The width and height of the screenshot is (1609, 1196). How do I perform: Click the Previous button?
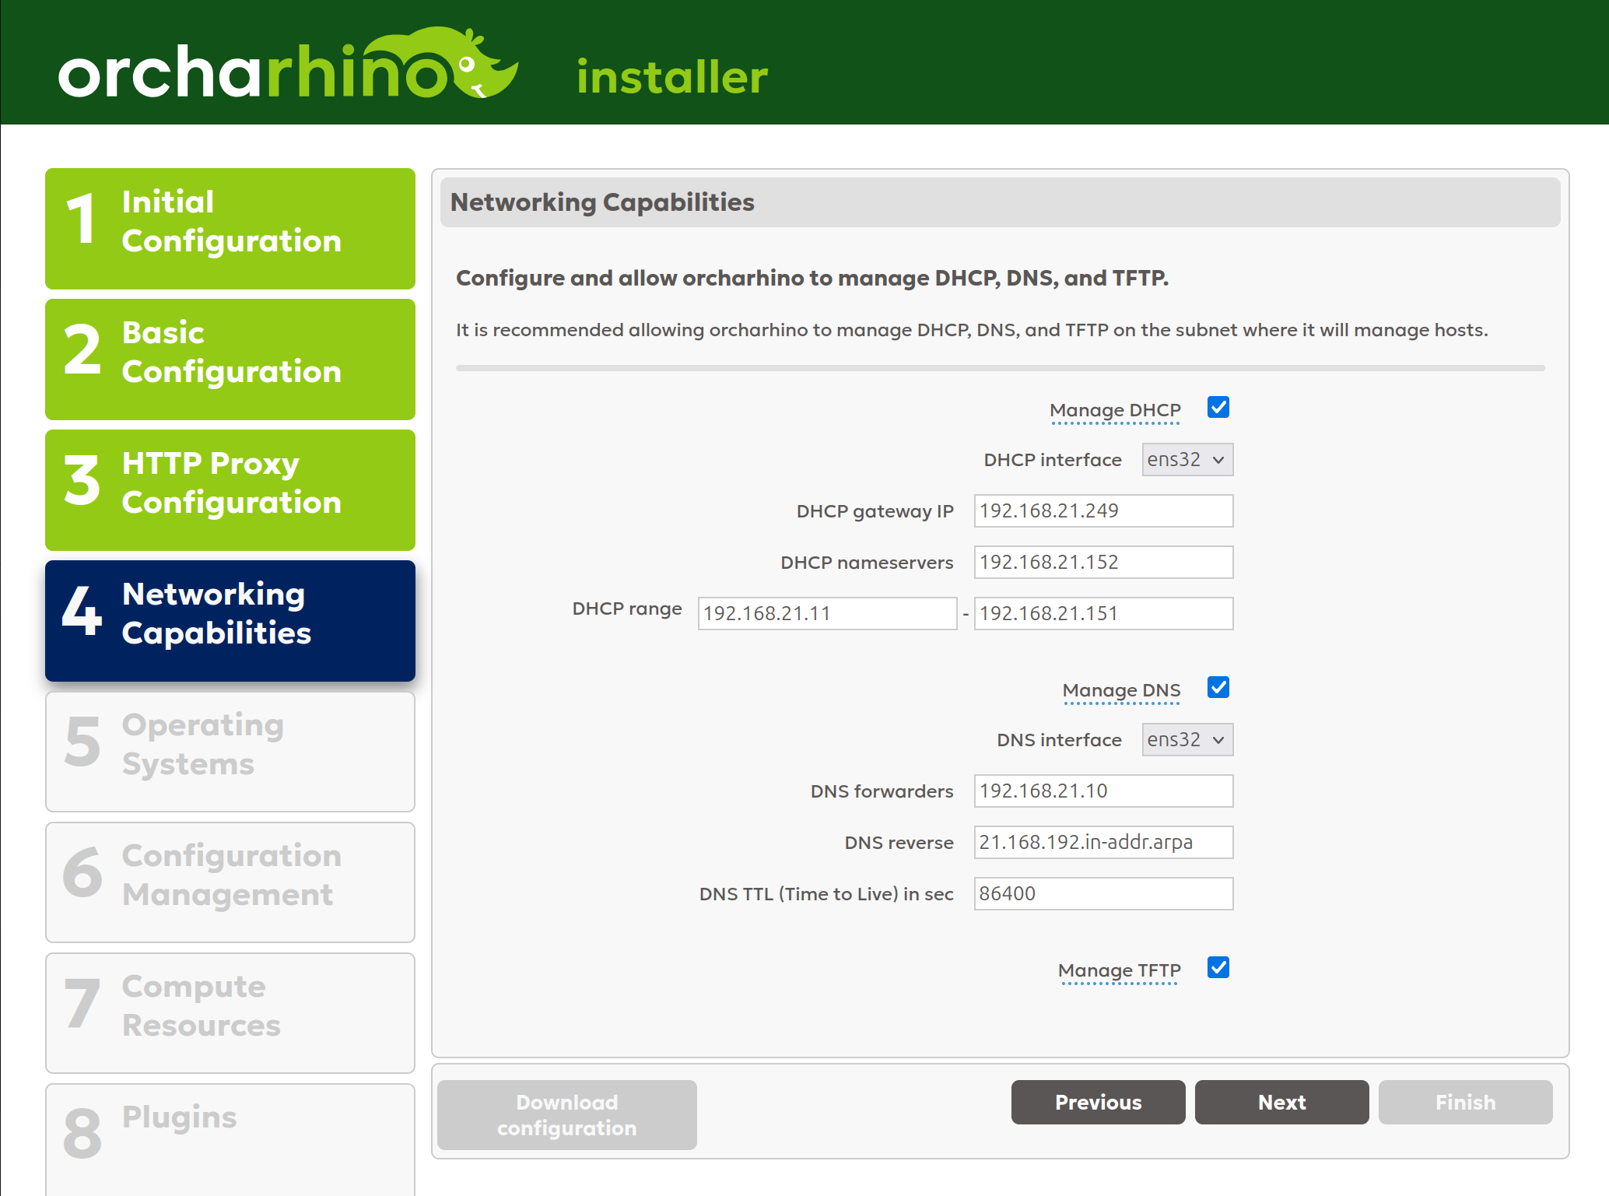[1098, 1102]
